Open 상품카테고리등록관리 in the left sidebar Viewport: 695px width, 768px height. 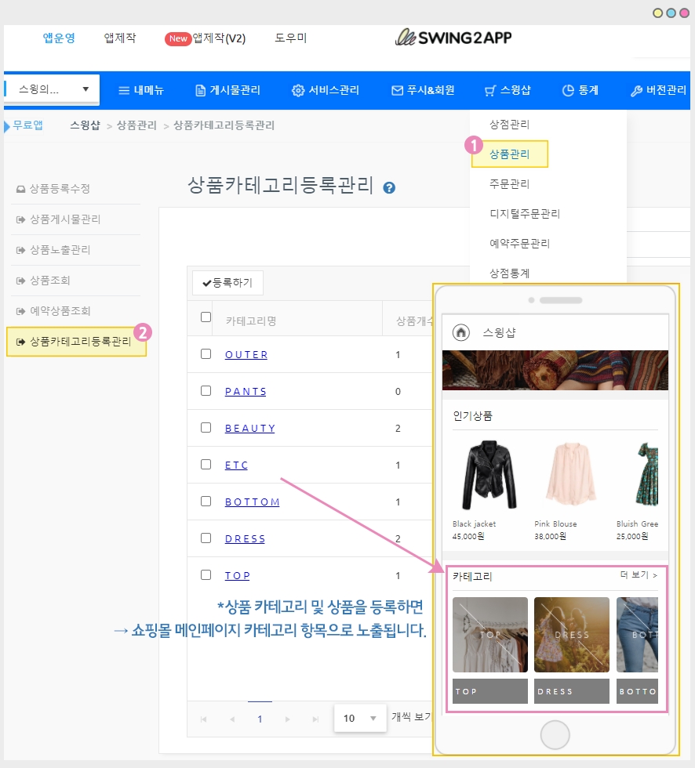pos(76,342)
